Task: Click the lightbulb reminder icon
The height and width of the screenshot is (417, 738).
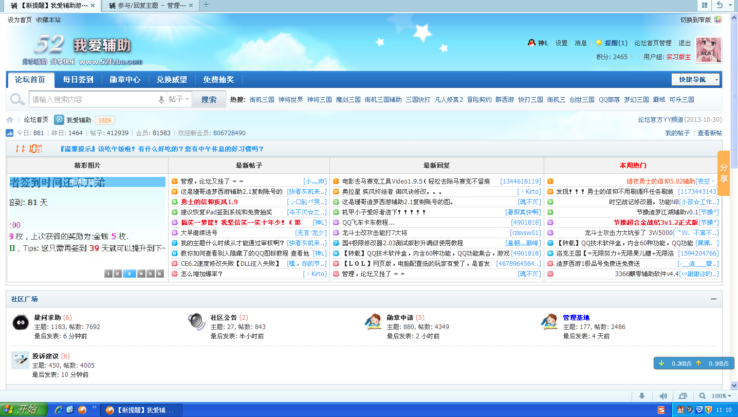Action: 599,43
